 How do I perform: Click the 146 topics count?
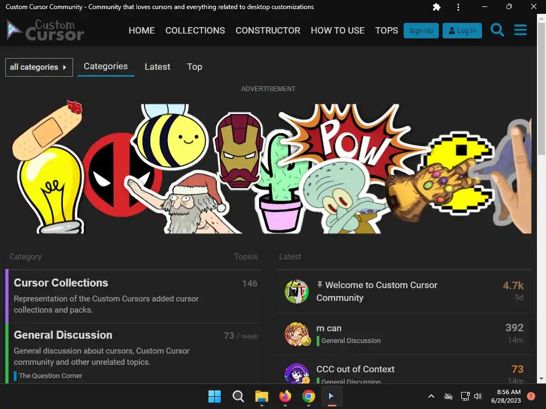250,283
